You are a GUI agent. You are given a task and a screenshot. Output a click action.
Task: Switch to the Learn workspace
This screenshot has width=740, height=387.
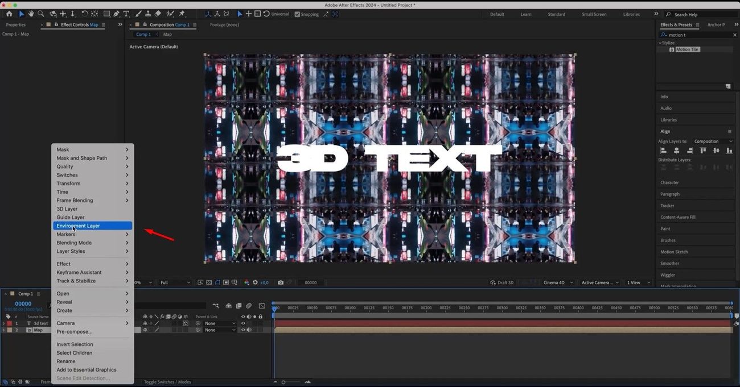pyautogui.click(x=526, y=14)
